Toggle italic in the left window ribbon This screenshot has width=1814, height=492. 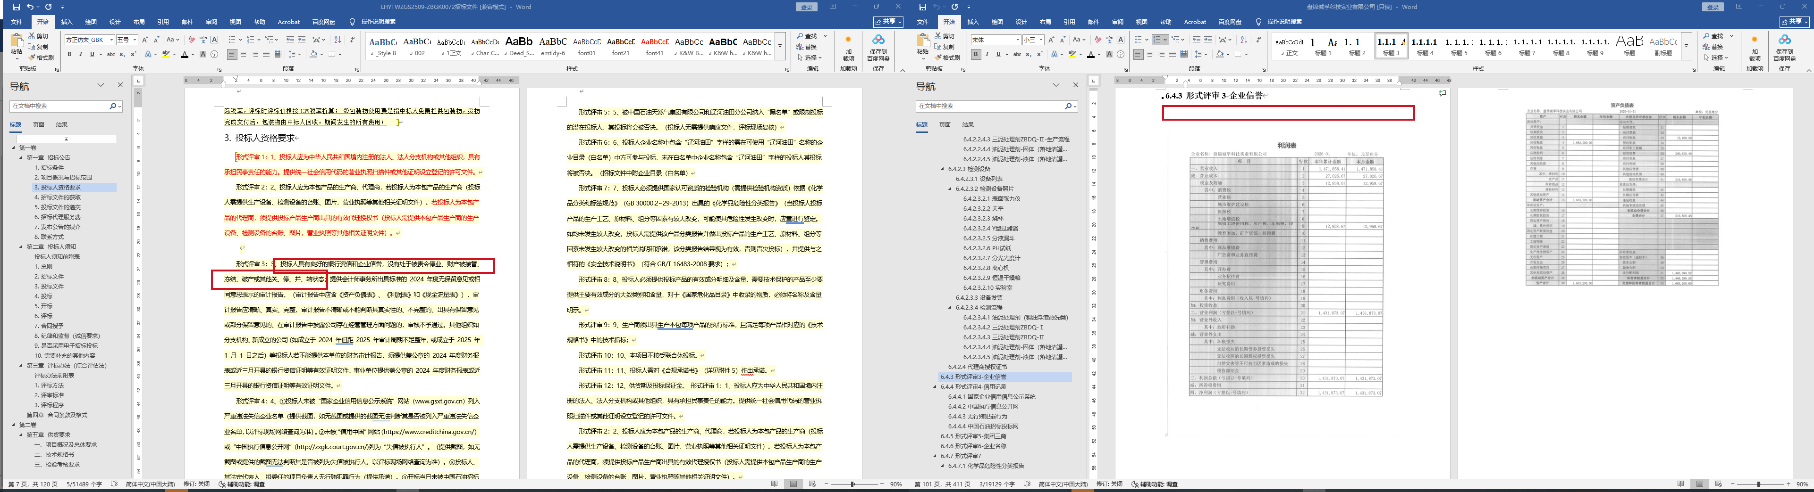tap(80, 54)
